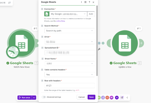The height and width of the screenshot is (103, 151).
Task: Open the purple Tools icon in bottom toolbar
Action: tap(103, 98)
